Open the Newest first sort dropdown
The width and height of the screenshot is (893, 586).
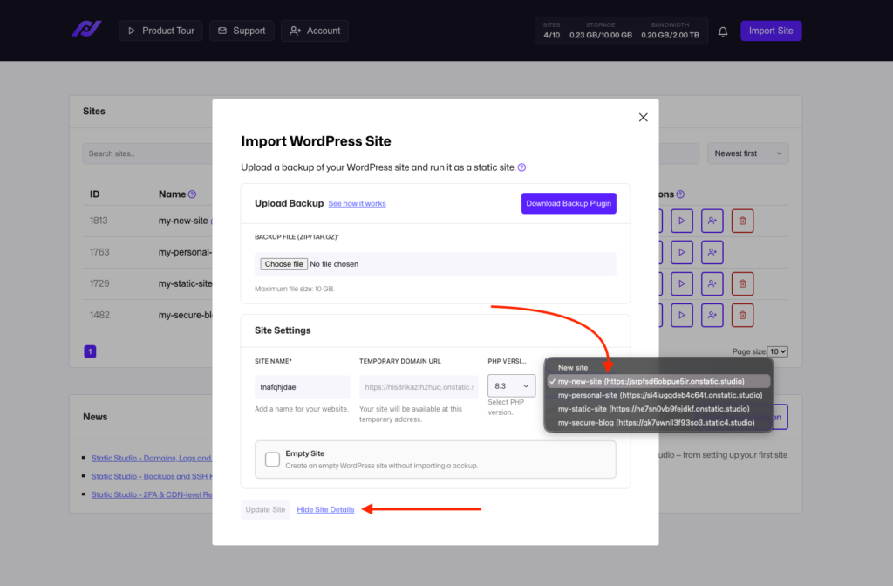click(x=747, y=153)
